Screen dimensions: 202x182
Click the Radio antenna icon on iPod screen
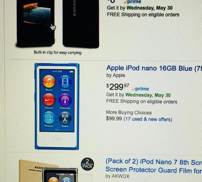coord(65,118)
